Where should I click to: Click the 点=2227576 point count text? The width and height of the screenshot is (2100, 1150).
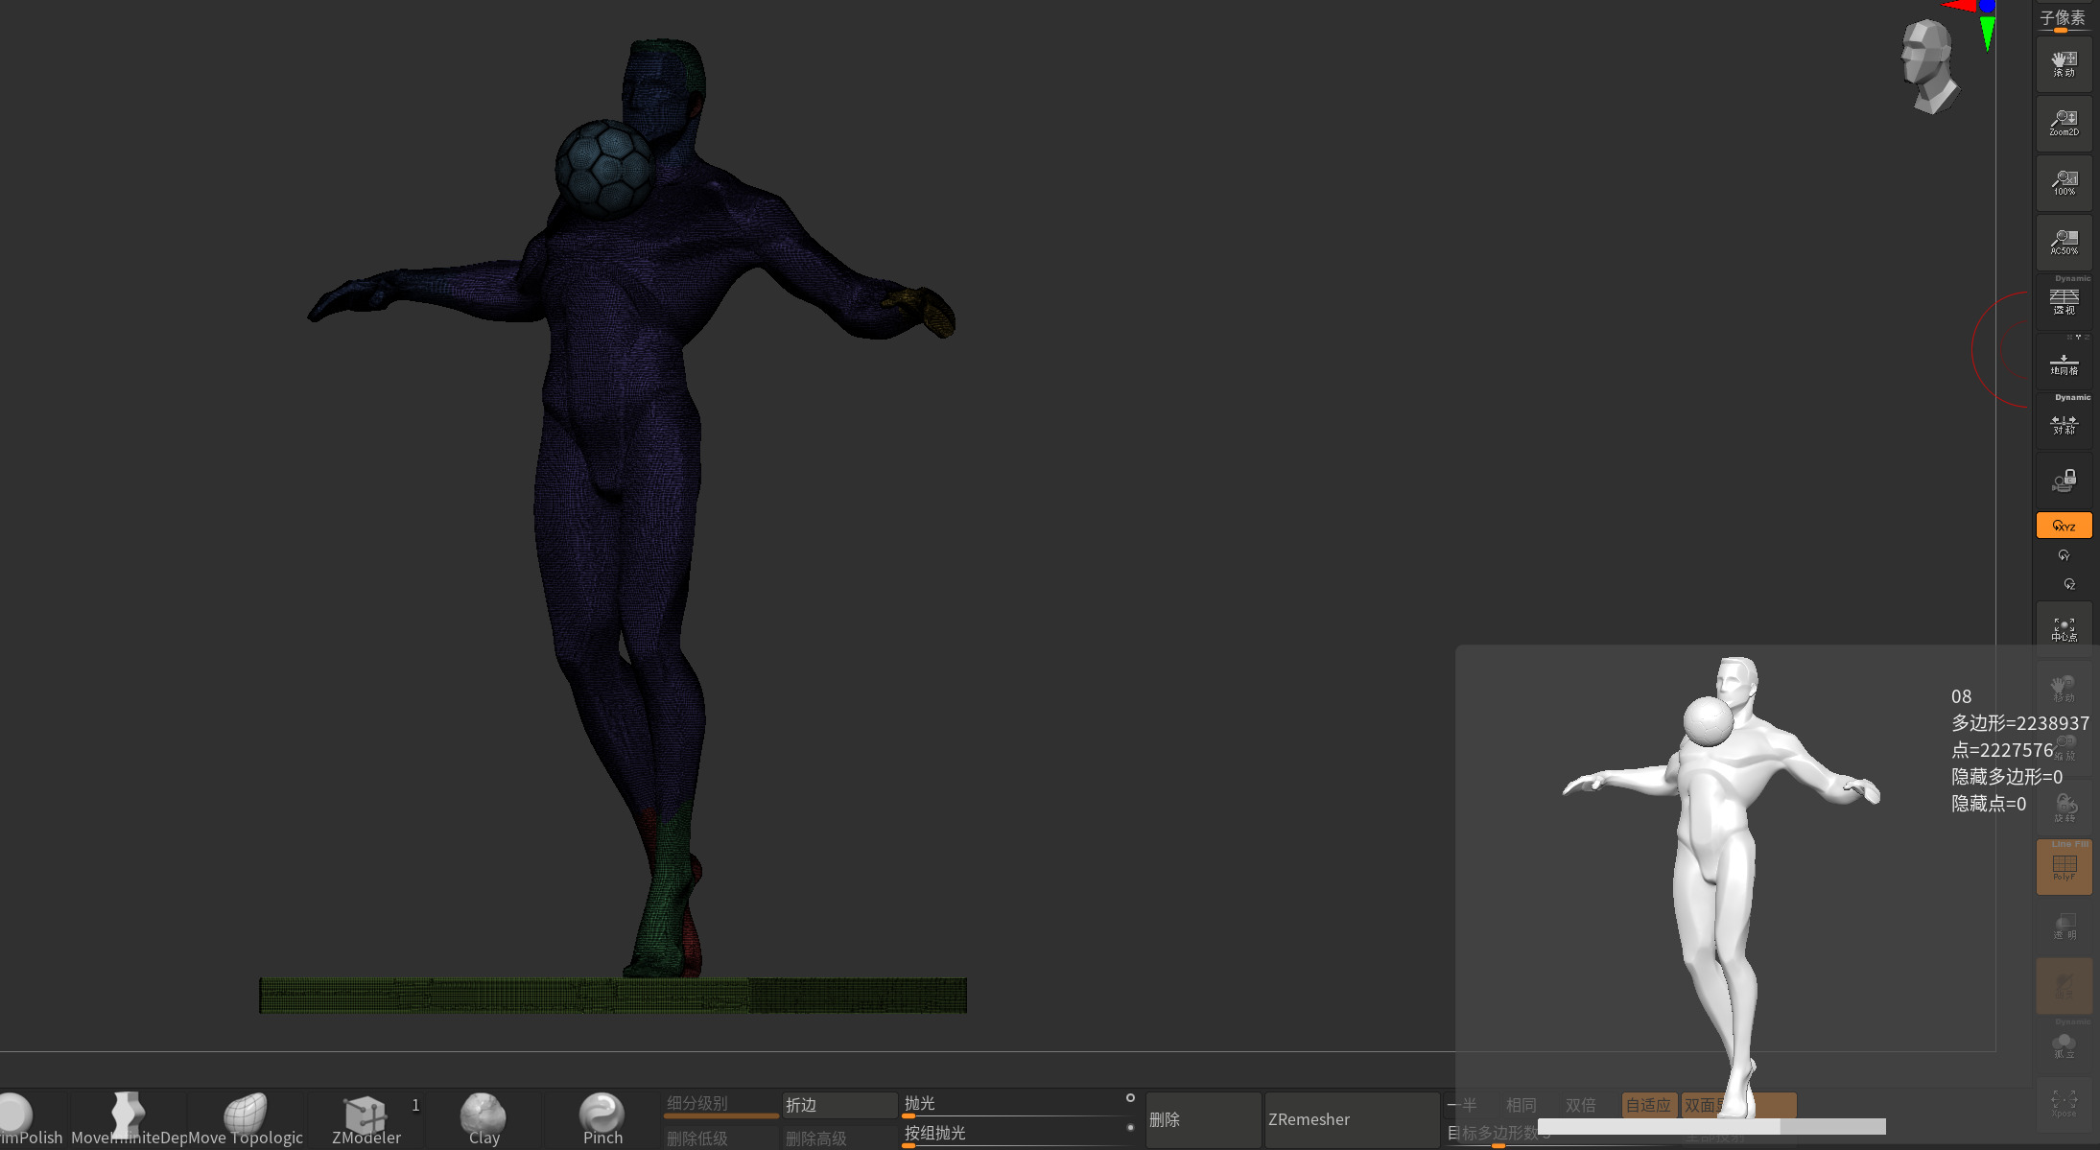point(2002,750)
